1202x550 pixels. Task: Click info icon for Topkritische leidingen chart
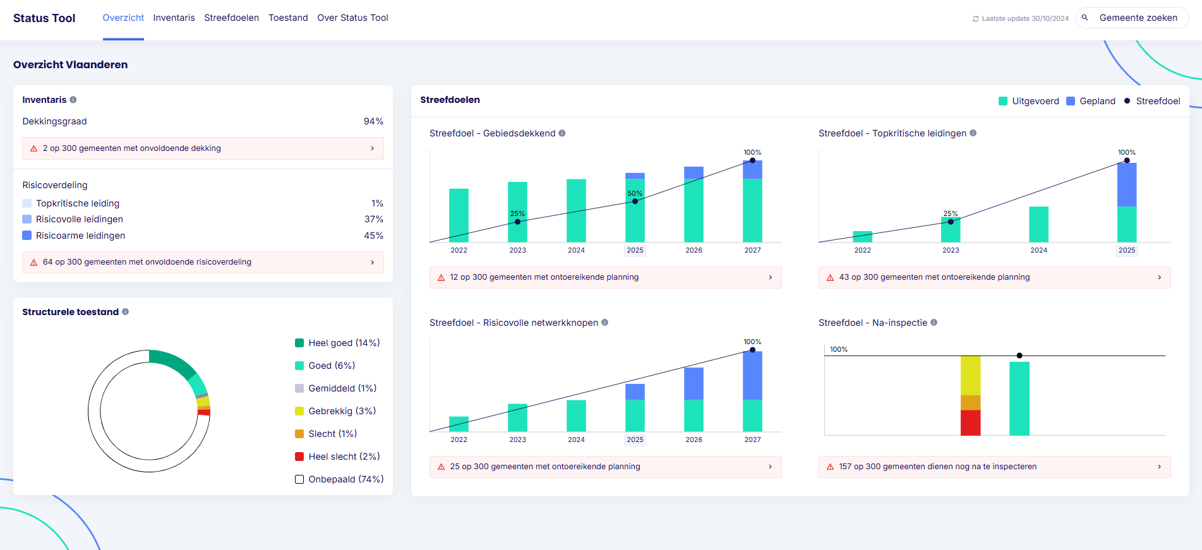pyautogui.click(x=973, y=133)
